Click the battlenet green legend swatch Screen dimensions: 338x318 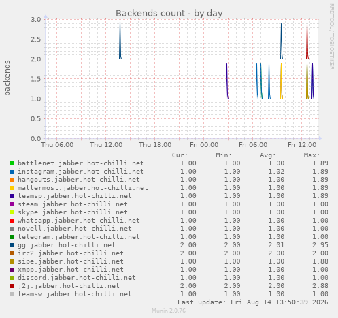pyautogui.click(x=12, y=163)
